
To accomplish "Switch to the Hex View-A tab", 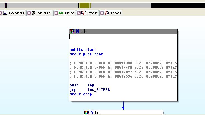I will point(13,13).
